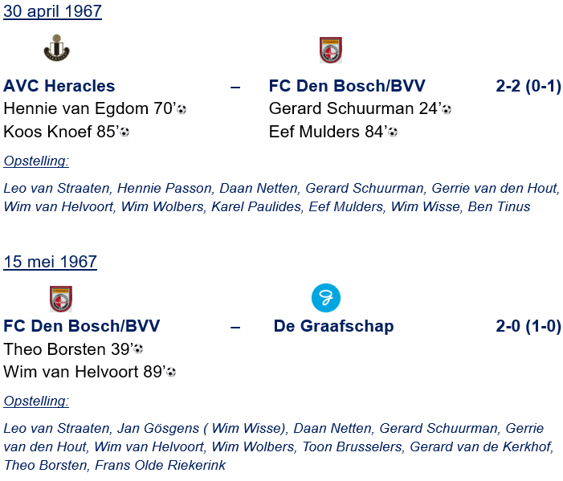Click the 2-0 (1-0) match score

pos(528,326)
